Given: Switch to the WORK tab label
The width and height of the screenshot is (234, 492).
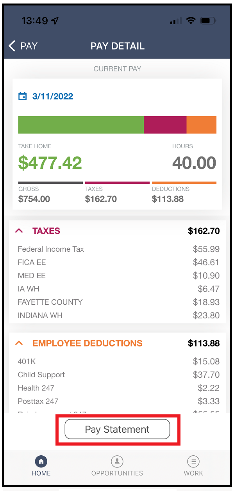Looking at the screenshot, I should [193, 473].
